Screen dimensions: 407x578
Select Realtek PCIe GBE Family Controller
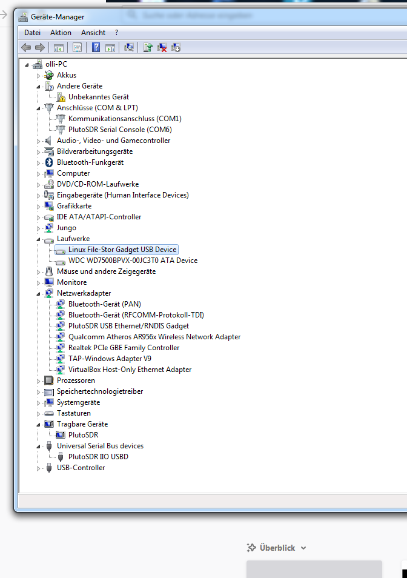(124, 348)
